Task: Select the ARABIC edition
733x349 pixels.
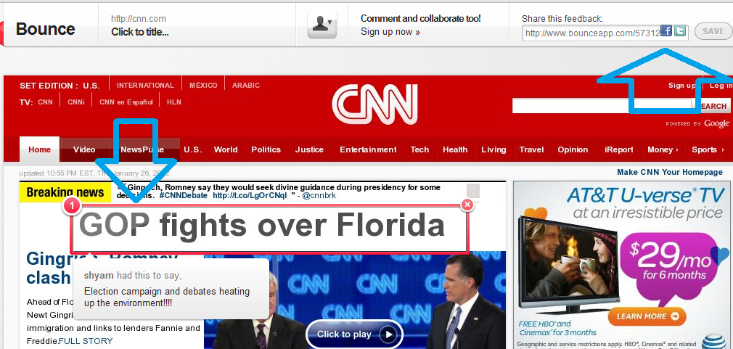Action: 246,85
